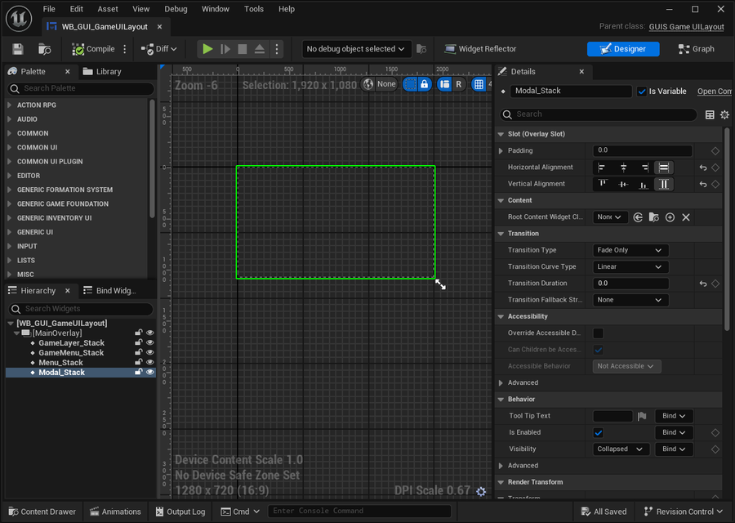Open Details panel settings gear
The width and height of the screenshot is (735, 523).
pos(724,114)
